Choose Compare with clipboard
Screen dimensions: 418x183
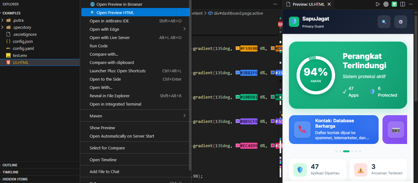tap(135, 62)
